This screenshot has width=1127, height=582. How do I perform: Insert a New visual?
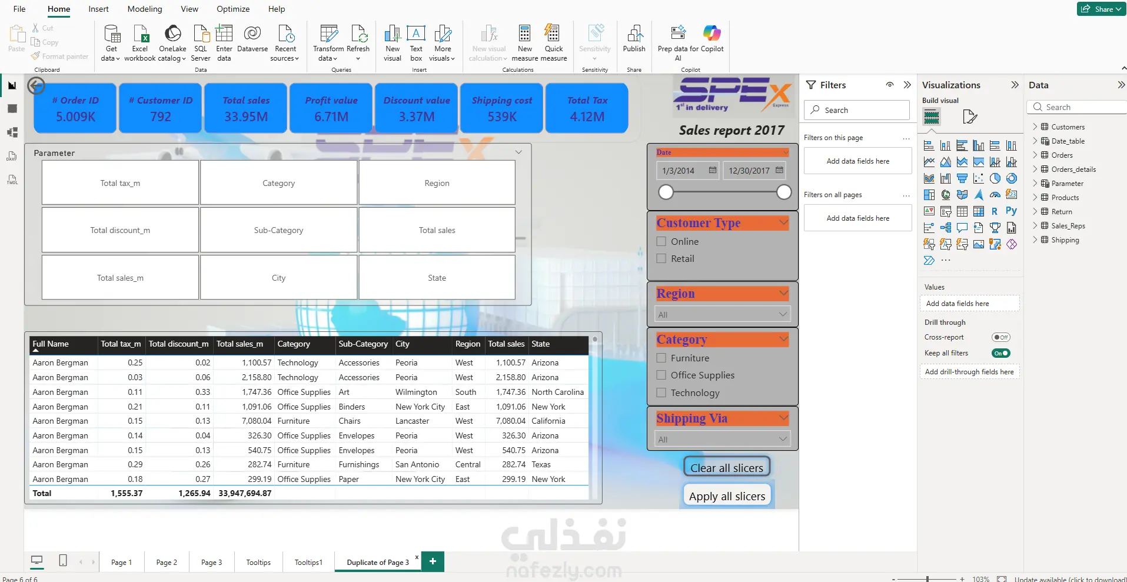(393, 43)
